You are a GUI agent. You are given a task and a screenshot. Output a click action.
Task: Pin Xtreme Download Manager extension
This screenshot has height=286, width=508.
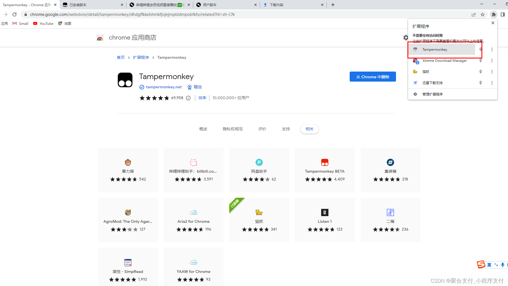tap(481, 60)
